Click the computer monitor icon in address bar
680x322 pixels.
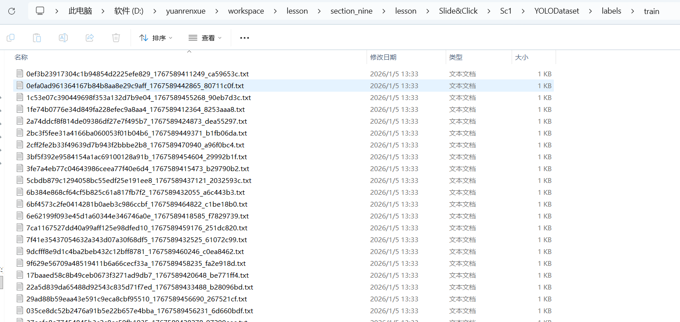tap(40, 11)
